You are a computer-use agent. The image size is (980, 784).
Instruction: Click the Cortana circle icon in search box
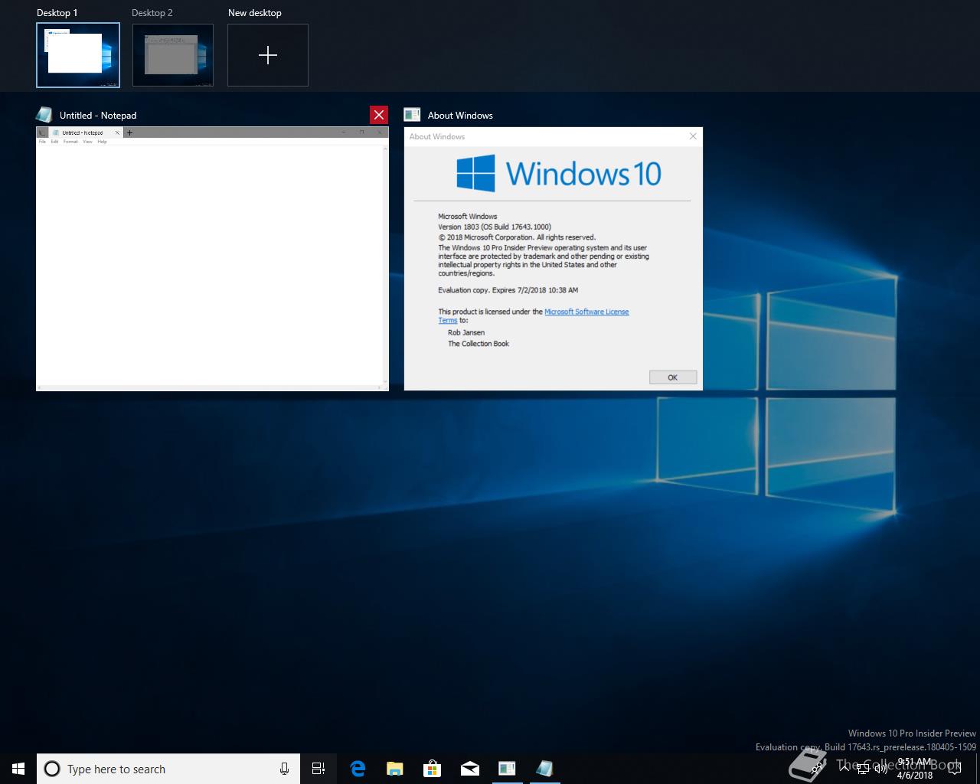[x=52, y=769]
